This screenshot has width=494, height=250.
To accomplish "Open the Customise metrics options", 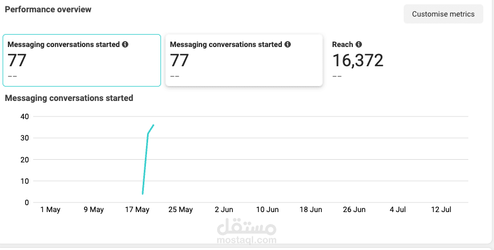I will tap(443, 14).
